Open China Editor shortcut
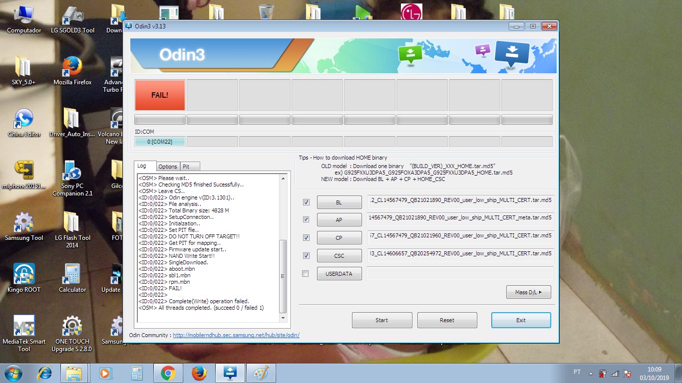The image size is (682, 383). coord(24,123)
